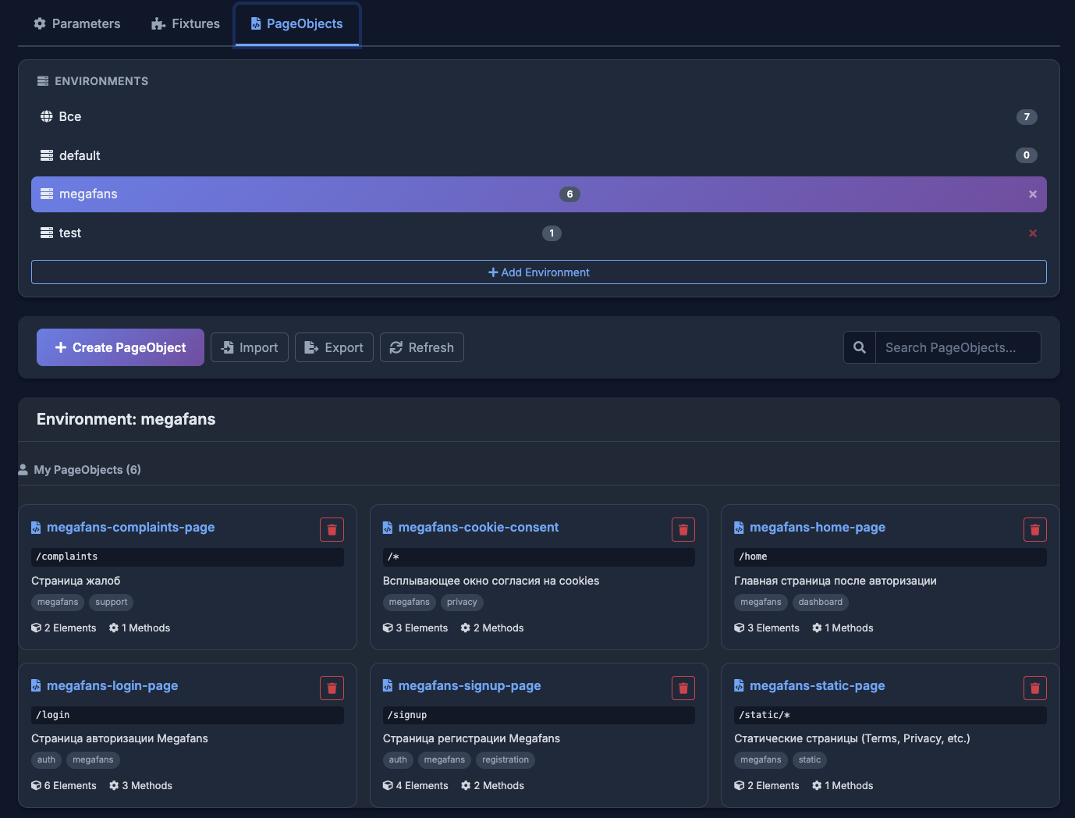The image size is (1075, 818).
Task: Click the Export button
Action: point(334,347)
